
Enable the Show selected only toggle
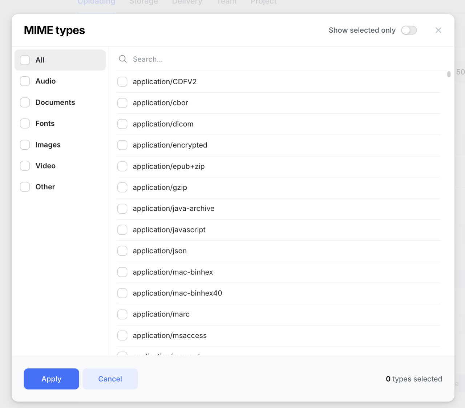(409, 30)
